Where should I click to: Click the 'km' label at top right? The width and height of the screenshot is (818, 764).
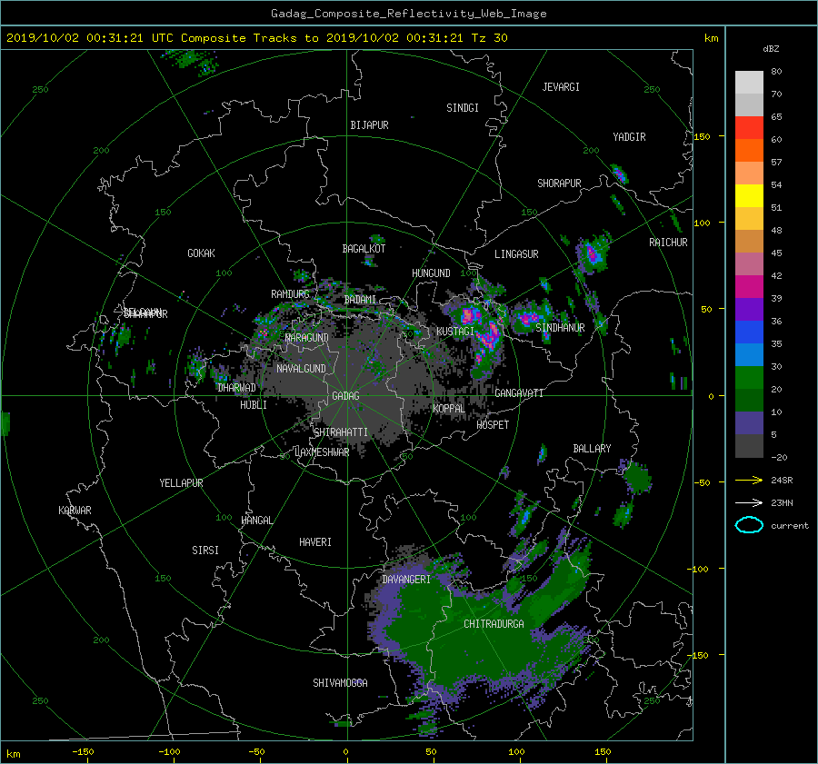pyautogui.click(x=711, y=38)
